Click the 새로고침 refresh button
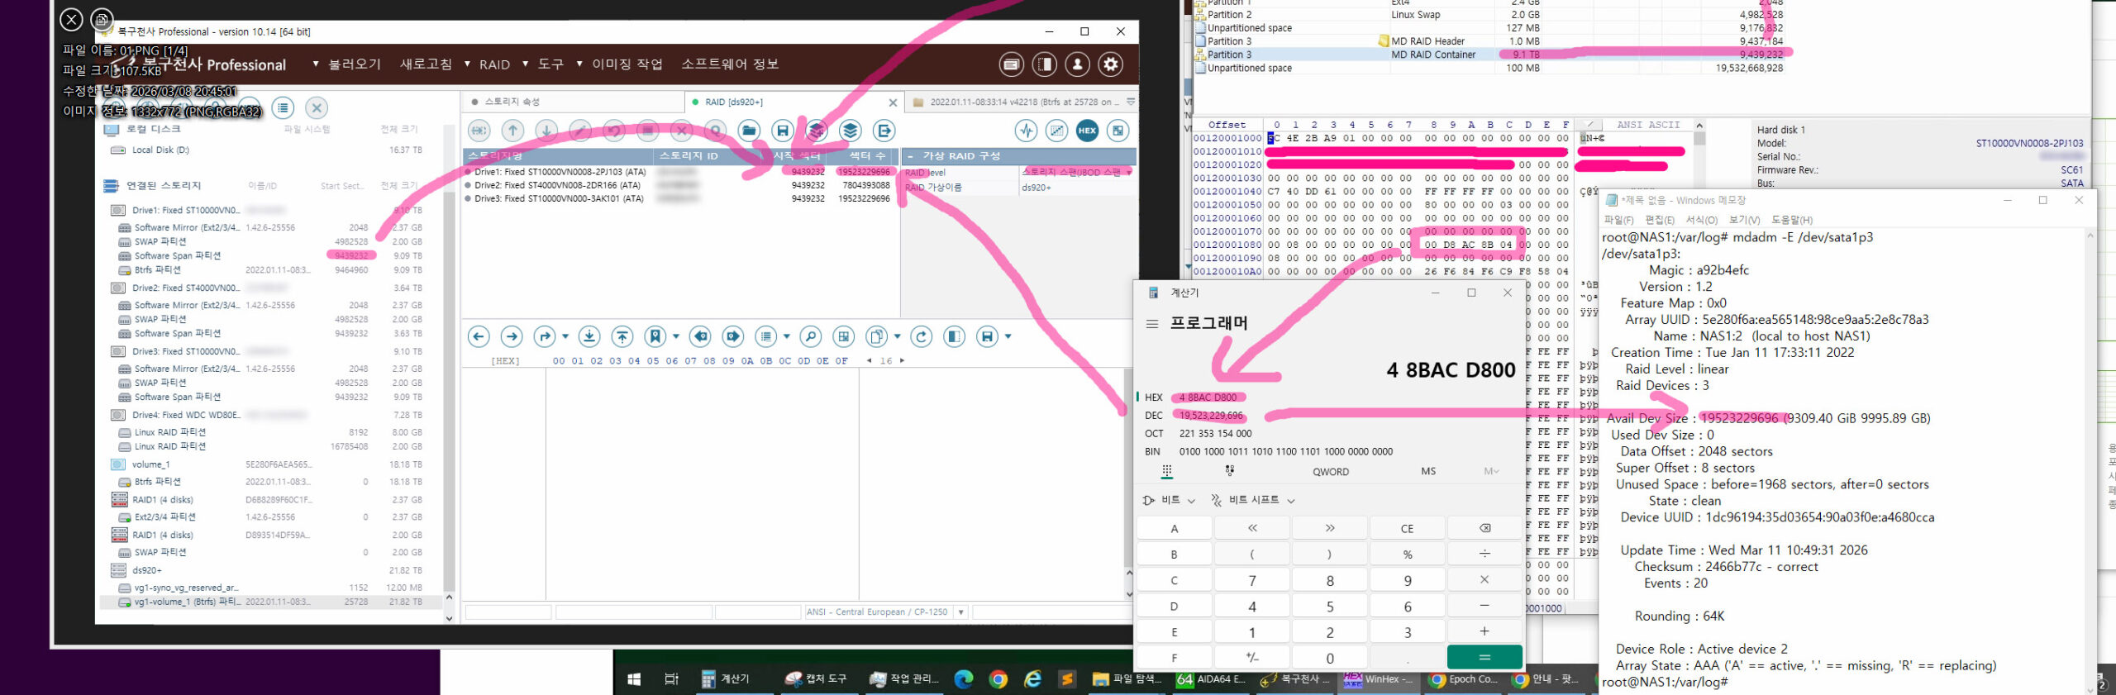The height and width of the screenshot is (695, 2116). click(426, 64)
